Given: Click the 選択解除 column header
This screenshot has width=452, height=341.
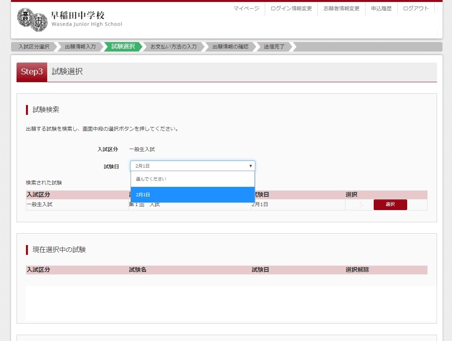Looking at the screenshot, I should pyautogui.click(x=357, y=270).
